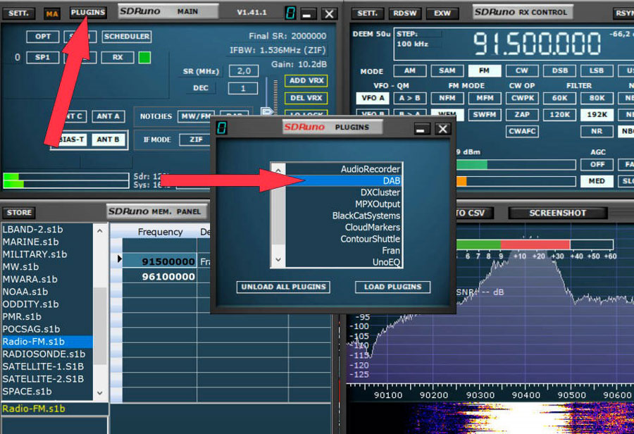Select the MPXOutput plugin
The height and width of the screenshot is (434, 634).
pos(344,204)
